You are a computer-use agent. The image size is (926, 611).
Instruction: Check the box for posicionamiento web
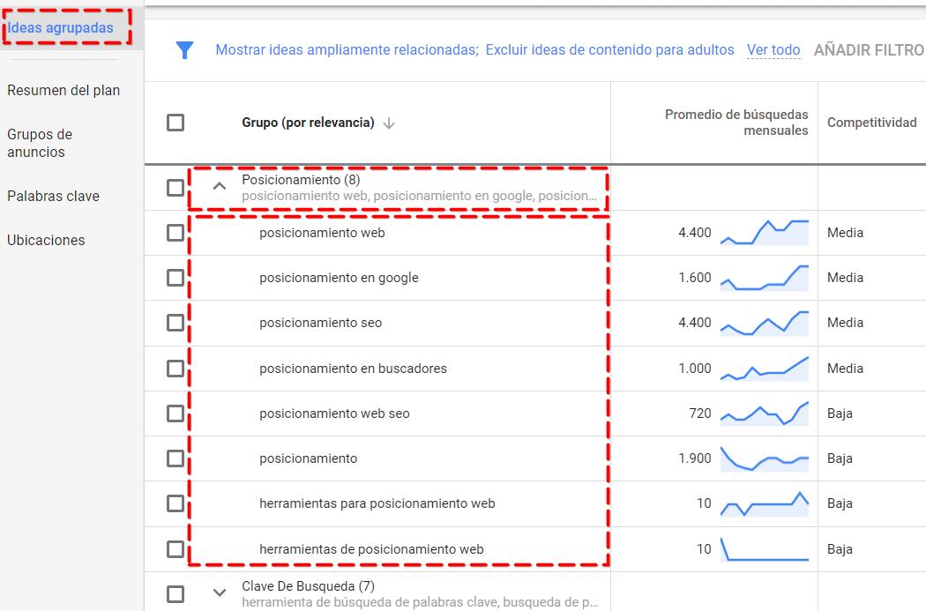click(x=175, y=233)
